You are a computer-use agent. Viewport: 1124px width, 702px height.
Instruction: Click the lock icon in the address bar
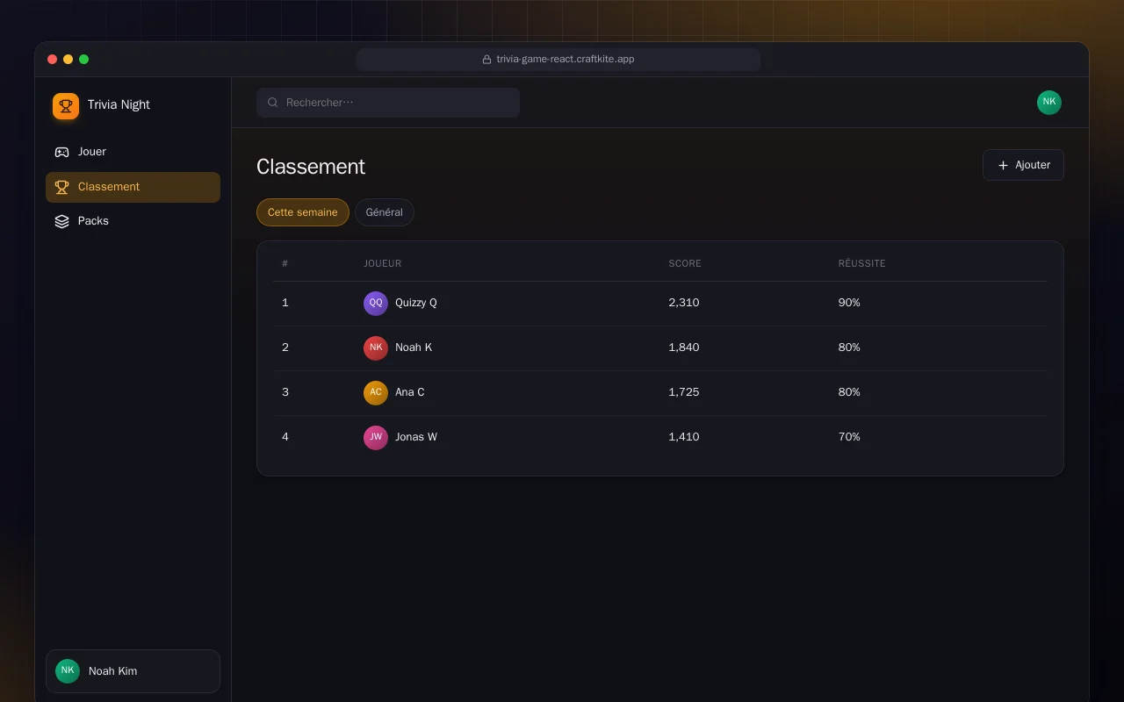[x=486, y=60]
